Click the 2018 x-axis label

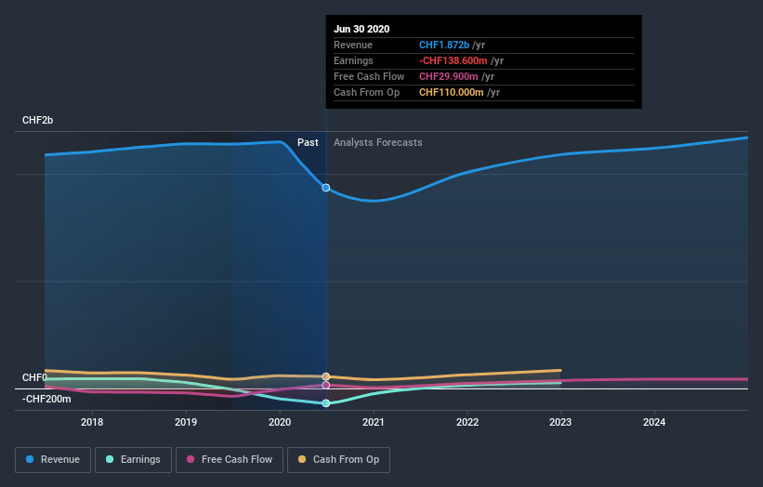tap(92, 422)
